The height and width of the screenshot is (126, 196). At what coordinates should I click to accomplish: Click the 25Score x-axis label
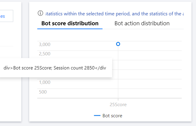[118, 105]
